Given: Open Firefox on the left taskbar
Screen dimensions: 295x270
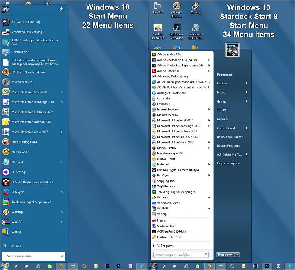Looking at the screenshot, I should click(61, 266).
